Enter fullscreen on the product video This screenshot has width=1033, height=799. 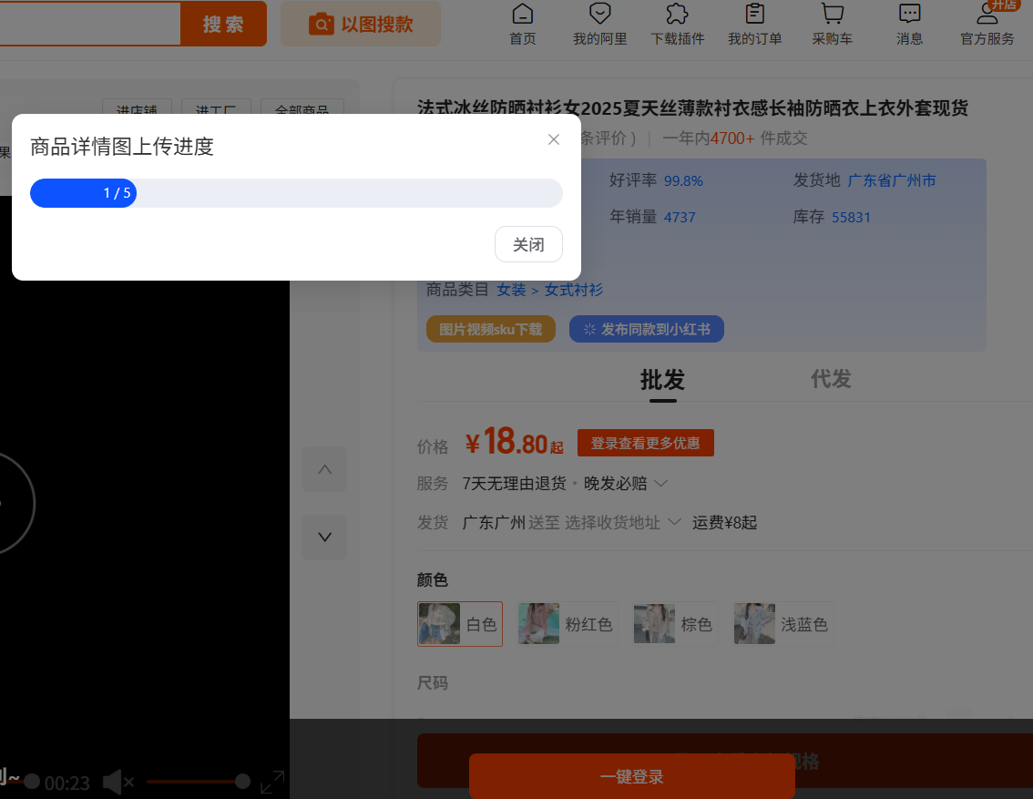pyautogui.click(x=272, y=781)
